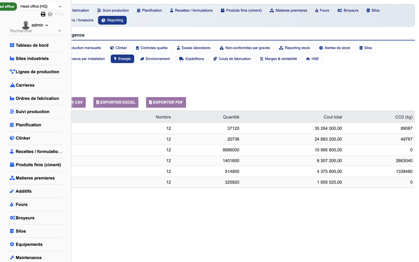
Task: Click the cost cell 35 264 000,00
Action: pos(328,129)
